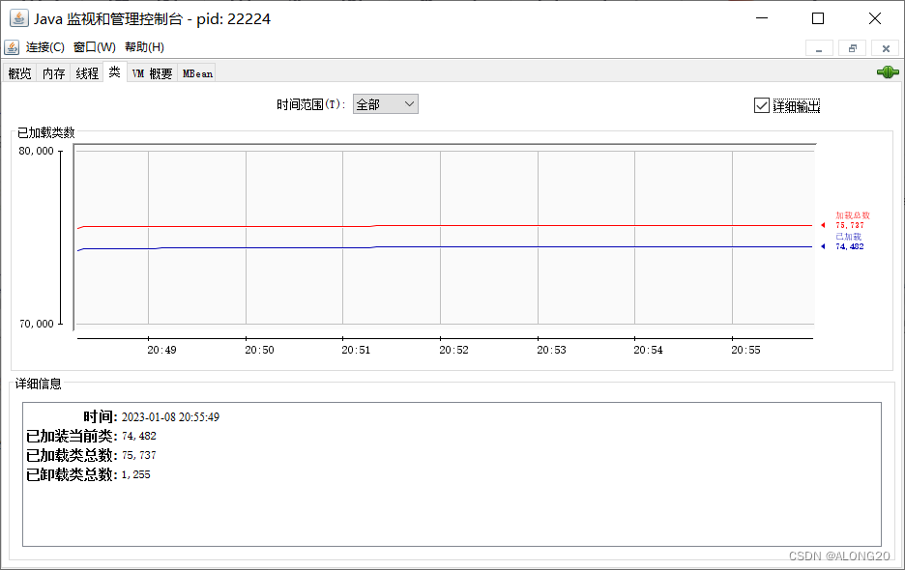905x570 pixels.
Task: Click the Java icon in the title bar
Action: (x=18, y=18)
